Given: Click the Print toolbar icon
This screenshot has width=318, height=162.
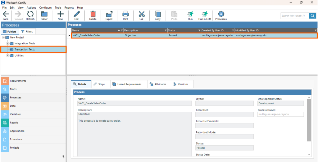Looking at the screenshot, I should click(125, 16).
